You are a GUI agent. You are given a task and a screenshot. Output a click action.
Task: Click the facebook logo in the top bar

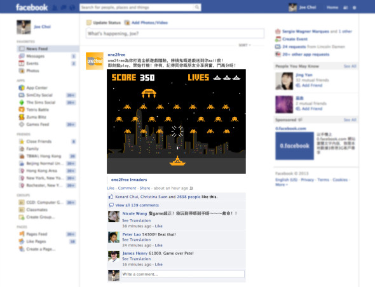click(x=32, y=8)
